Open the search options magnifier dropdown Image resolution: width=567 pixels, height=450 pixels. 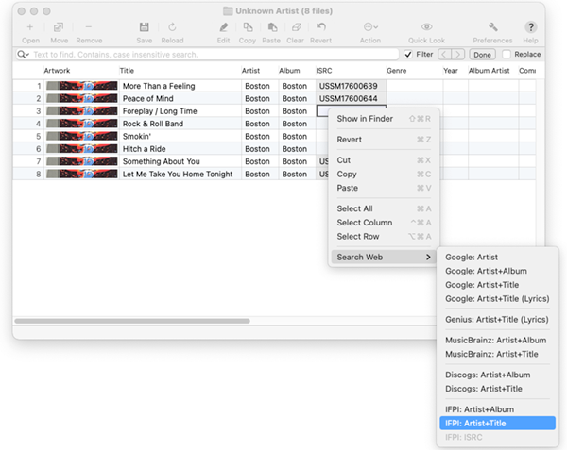click(23, 55)
